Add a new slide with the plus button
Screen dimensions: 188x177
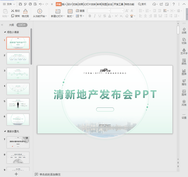pyautogui.click(x=16, y=174)
